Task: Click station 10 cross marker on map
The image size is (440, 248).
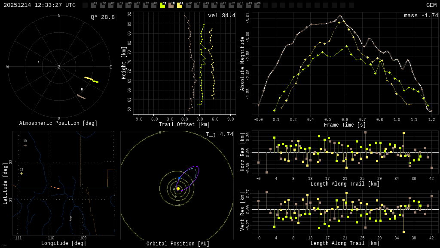Action: coord(25,145)
